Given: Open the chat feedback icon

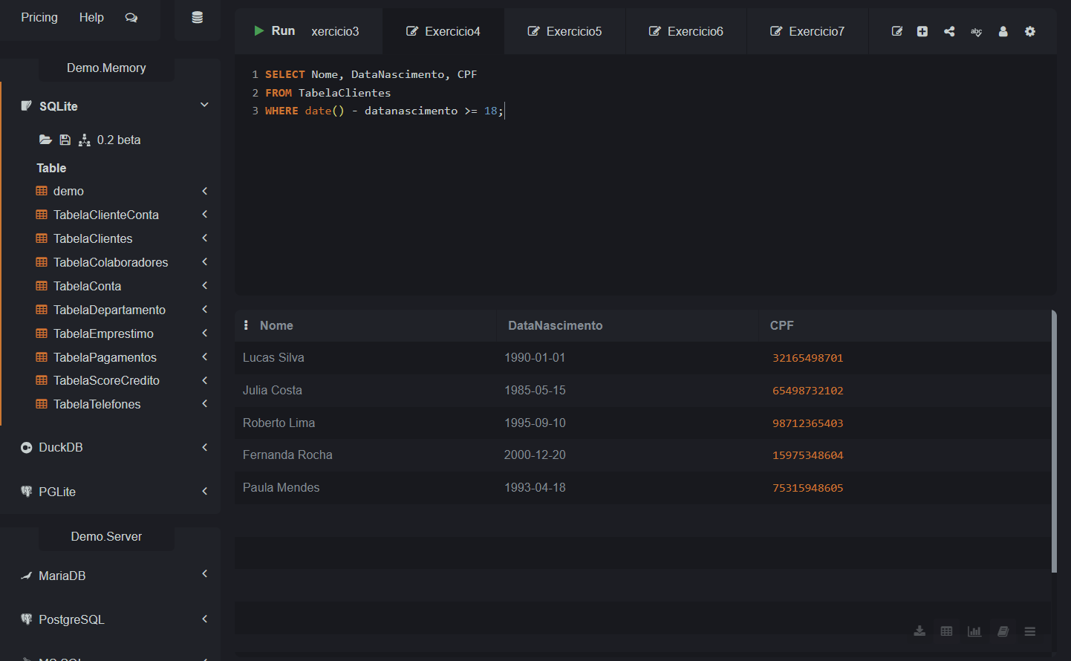Looking at the screenshot, I should click(x=131, y=17).
